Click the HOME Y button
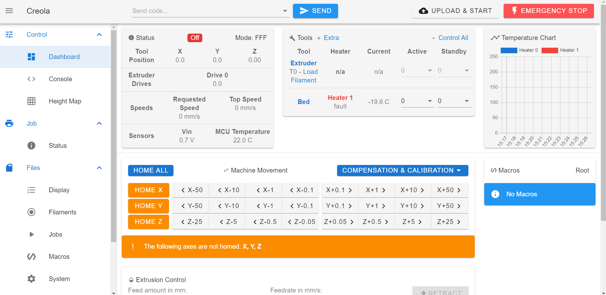This screenshot has height=295, width=606. click(x=148, y=206)
